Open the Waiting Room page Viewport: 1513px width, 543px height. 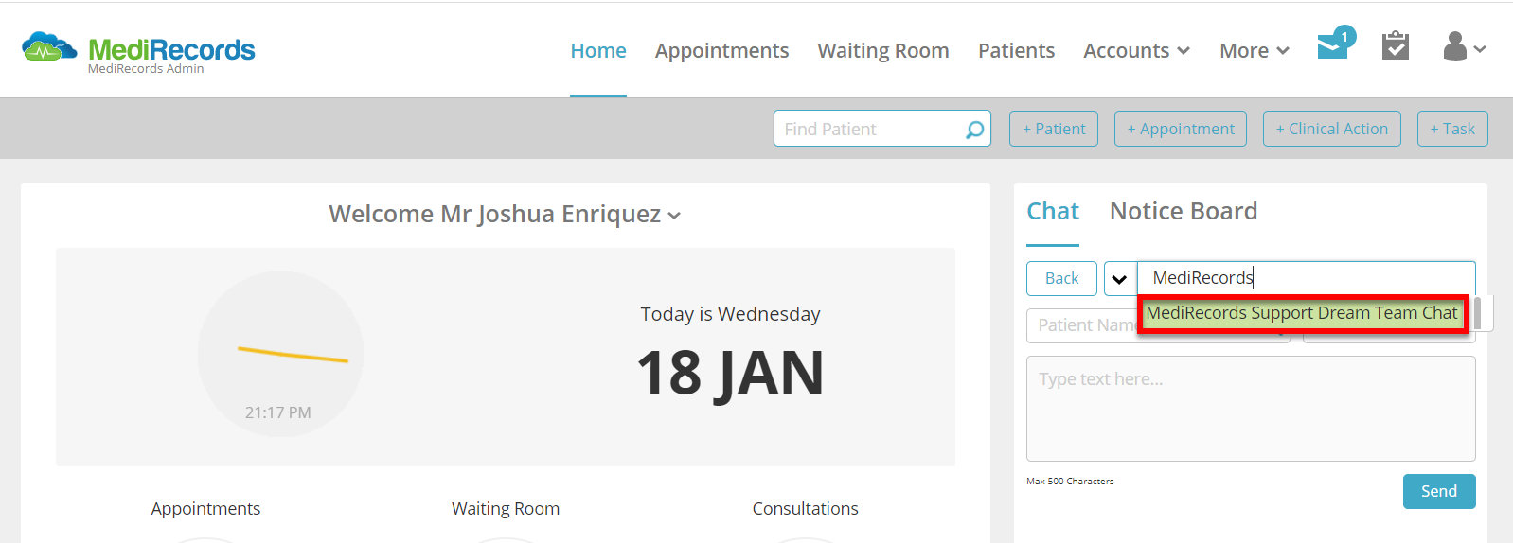coord(883,51)
